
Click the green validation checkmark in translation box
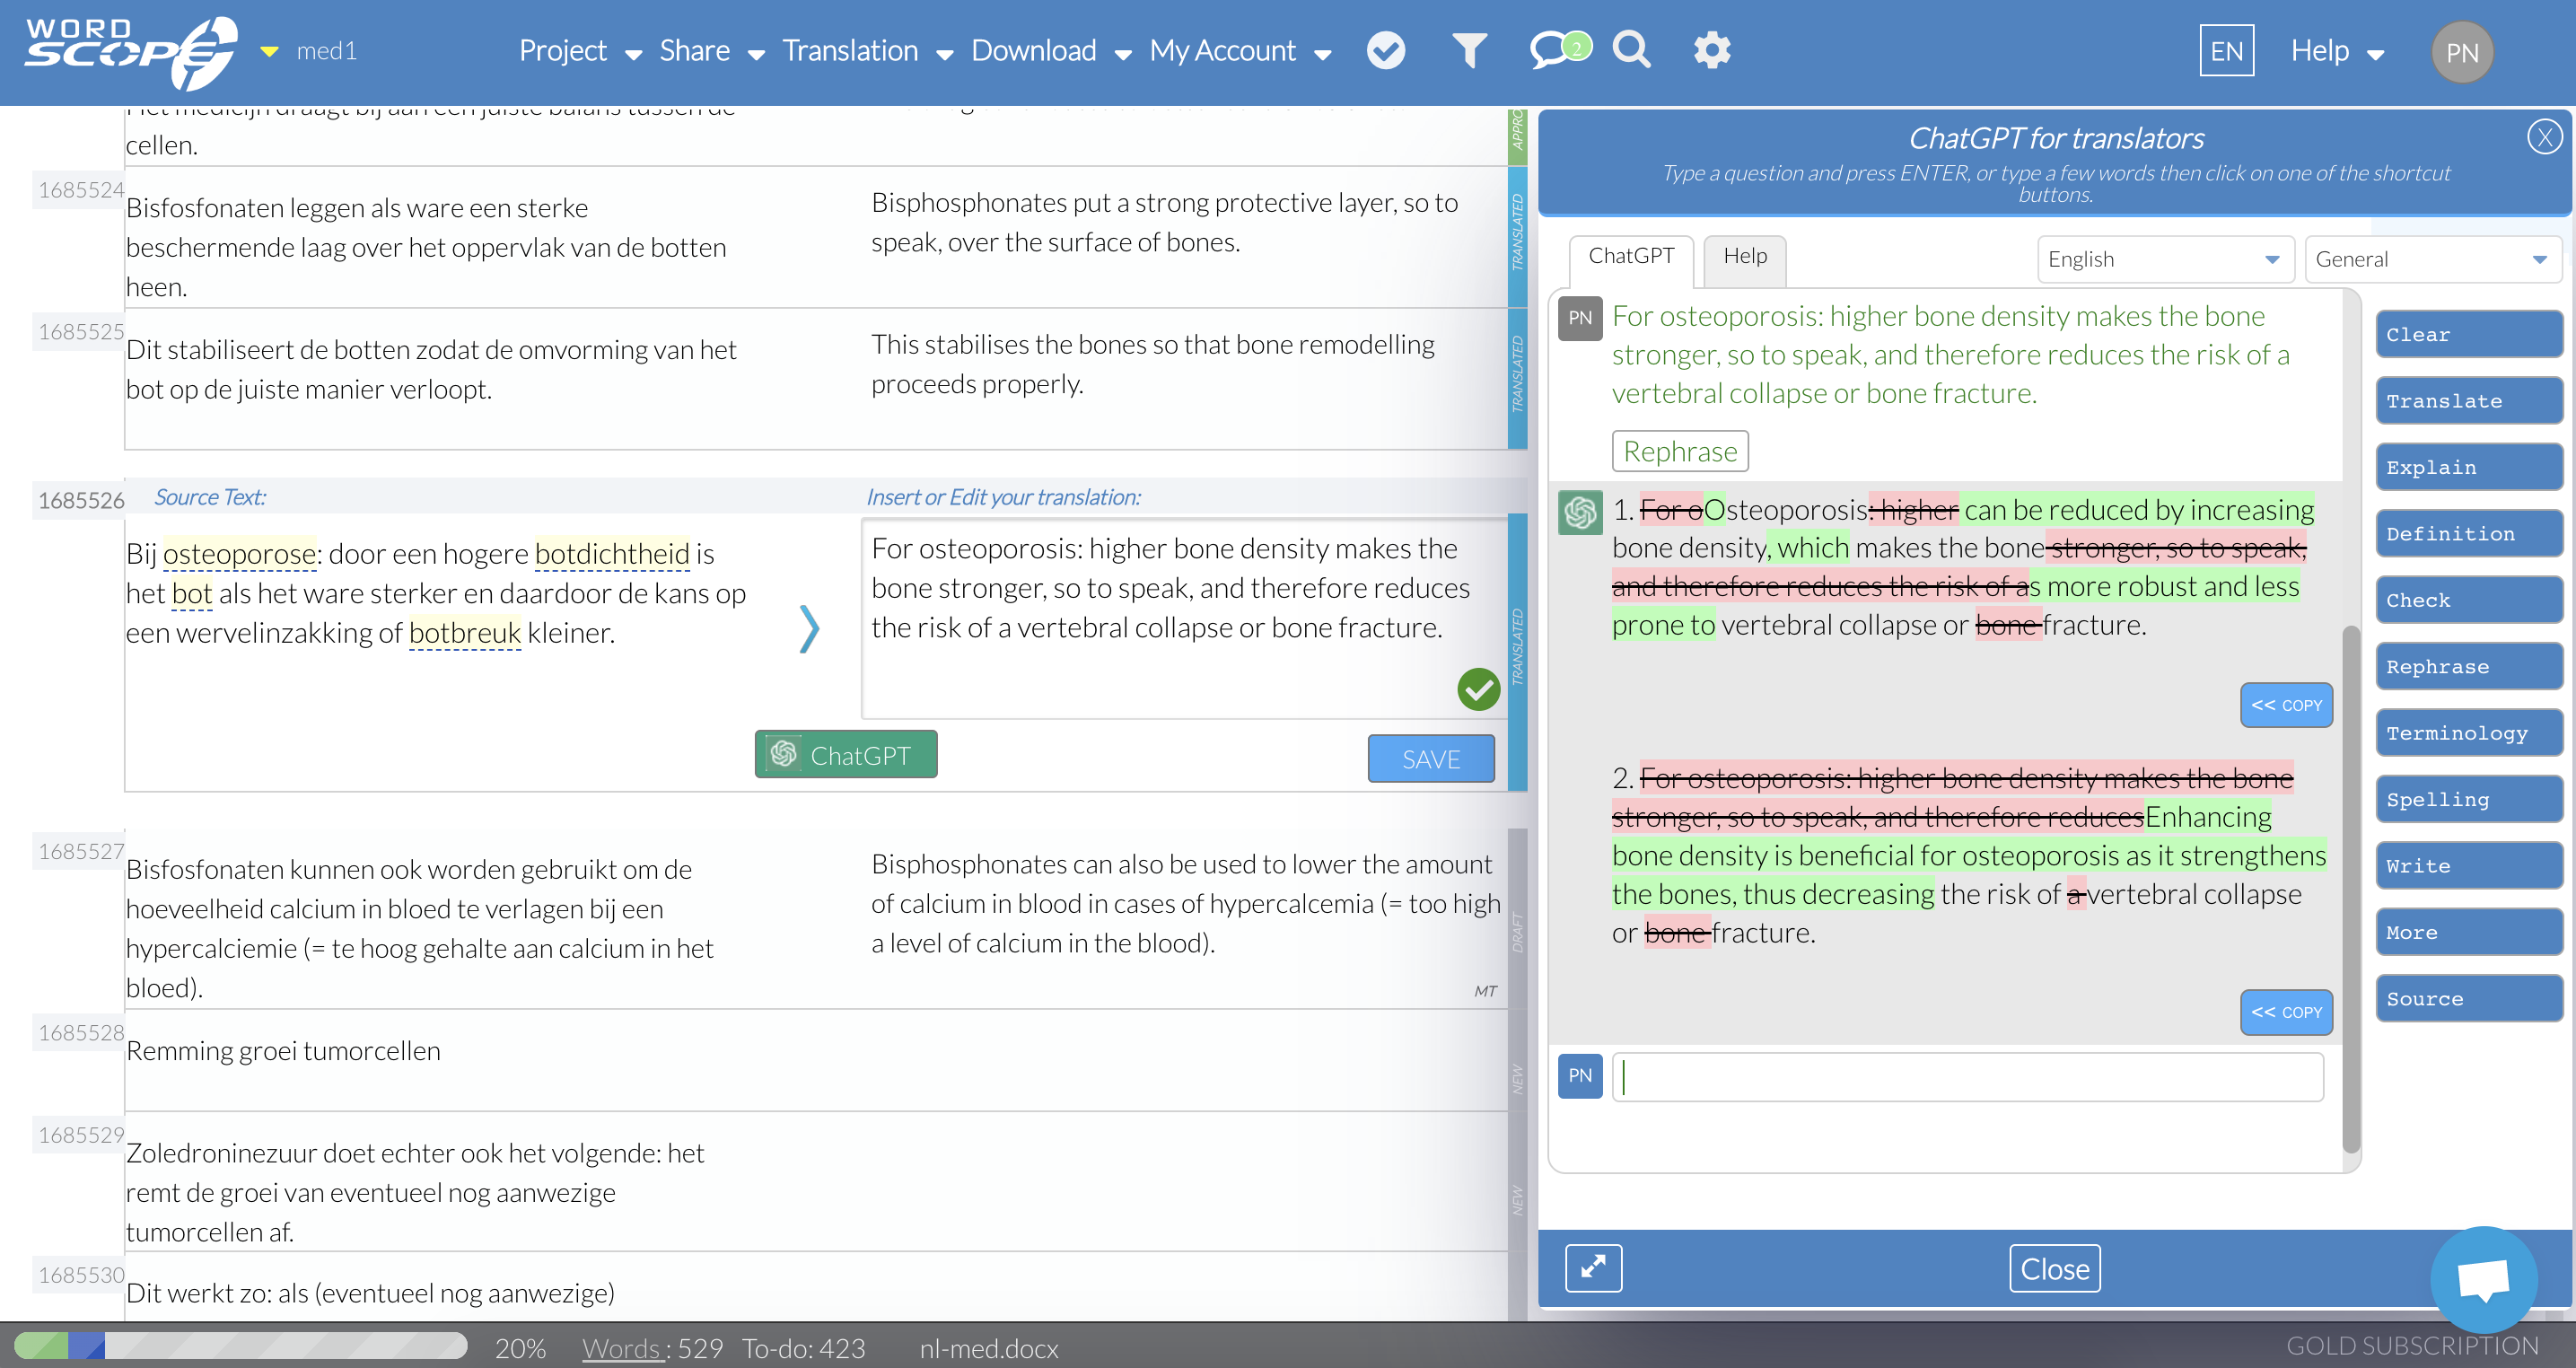click(1477, 689)
